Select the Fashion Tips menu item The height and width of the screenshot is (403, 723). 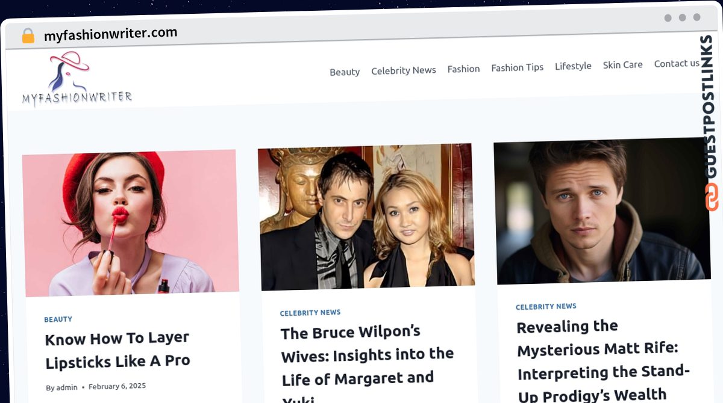518,67
